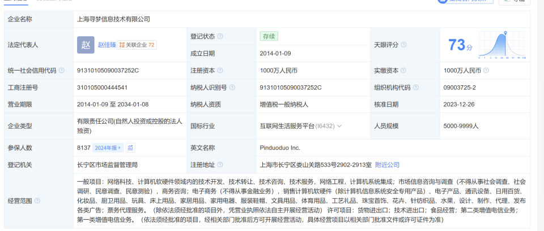Click registered capital value beside 注册资本
Screen dimensions: 544x231
click(279, 71)
